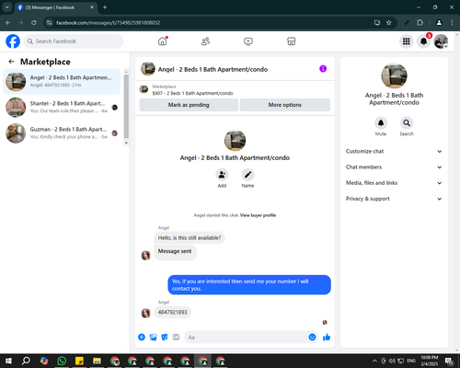460x368 pixels.
Task: Click the Name pencil edit icon
Action: pyautogui.click(x=247, y=175)
